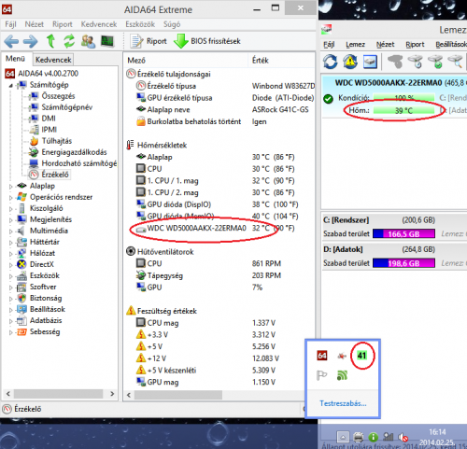Select Szoftver tree item
Viewport: 467px width, 449px height.
click(x=43, y=287)
